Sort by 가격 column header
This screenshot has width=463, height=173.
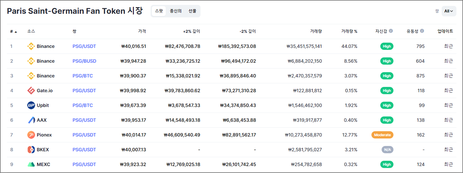pyautogui.click(x=142, y=32)
